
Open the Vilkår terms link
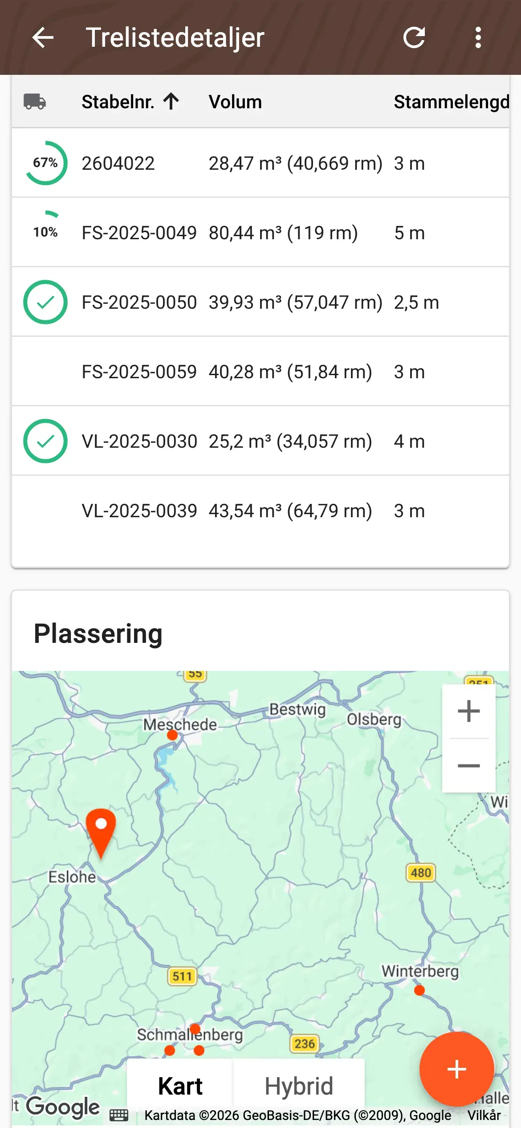tap(484, 1116)
